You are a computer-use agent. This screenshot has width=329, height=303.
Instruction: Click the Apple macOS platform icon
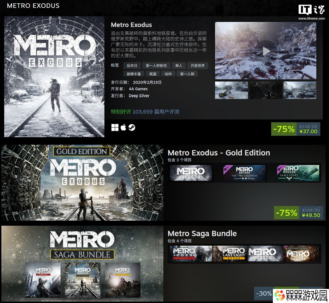[x=124, y=127]
